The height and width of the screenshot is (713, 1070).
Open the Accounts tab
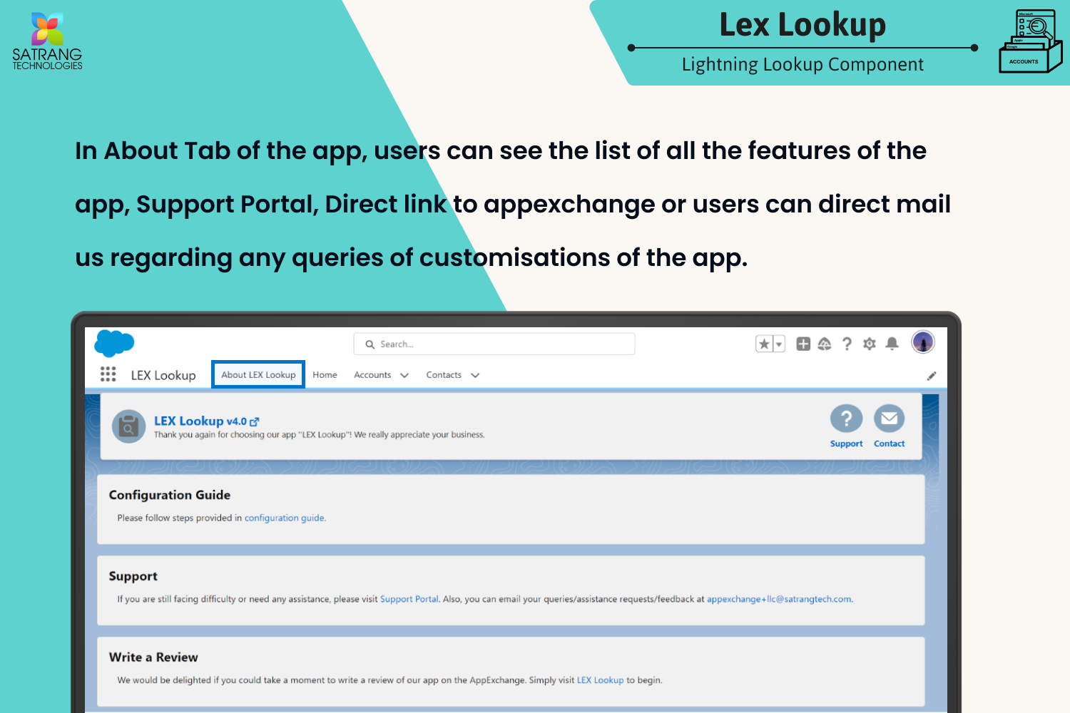372,375
